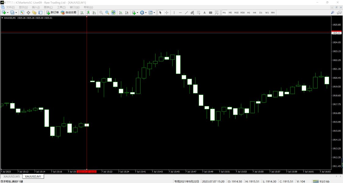
Task: Select the equidistant channel tool
Action: coord(192,13)
